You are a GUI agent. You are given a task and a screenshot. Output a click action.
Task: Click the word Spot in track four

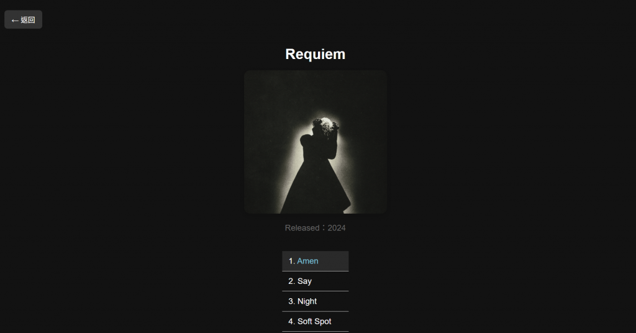[323, 322]
